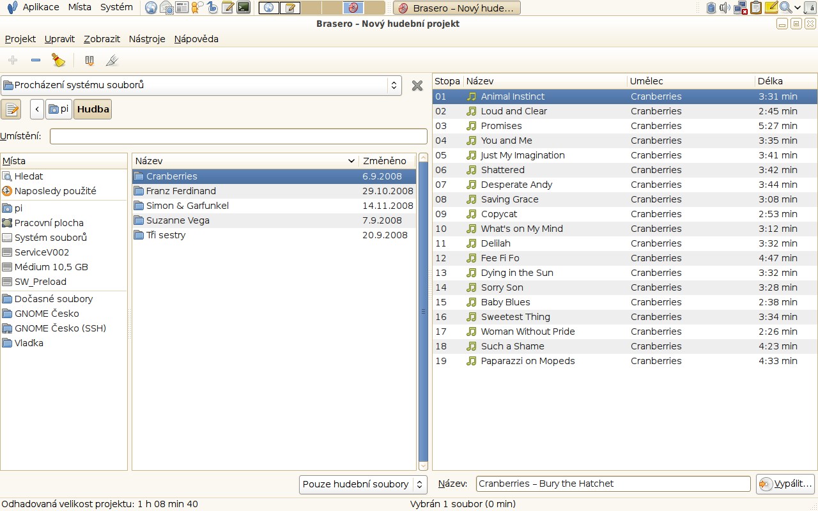Select the track 'Just My Imagination'
Screen dimensions: 818x511
tap(522, 155)
